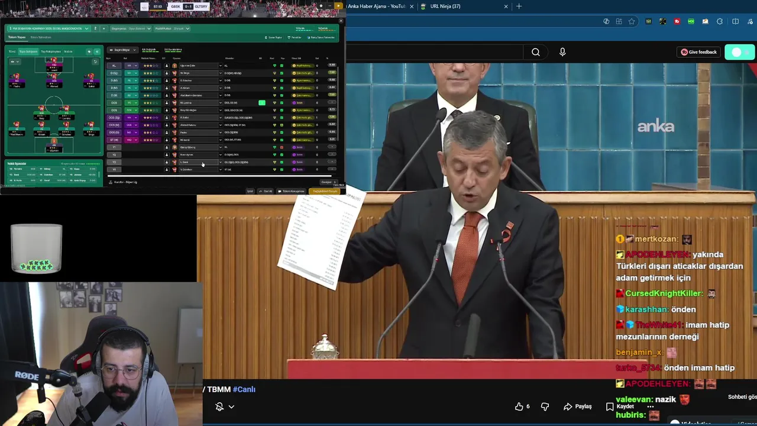Select the Tümü pitch tab
Viewport: 757px width, 426px height.
(x=12, y=51)
